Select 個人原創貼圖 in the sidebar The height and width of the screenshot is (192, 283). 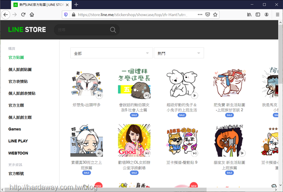click(20, 69)
